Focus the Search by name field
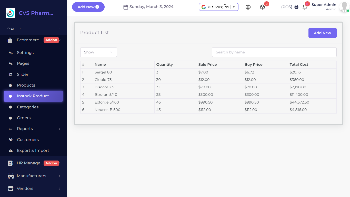 tap(274, 52)
